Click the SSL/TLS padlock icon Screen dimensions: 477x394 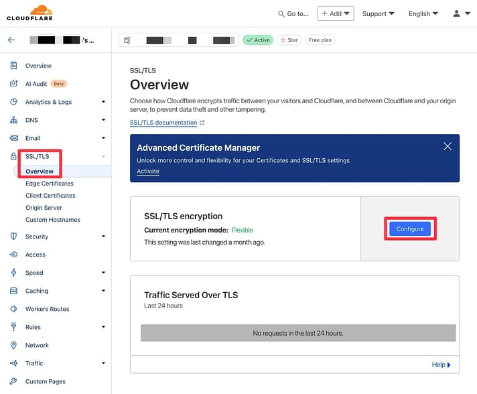tap(13, 156)
